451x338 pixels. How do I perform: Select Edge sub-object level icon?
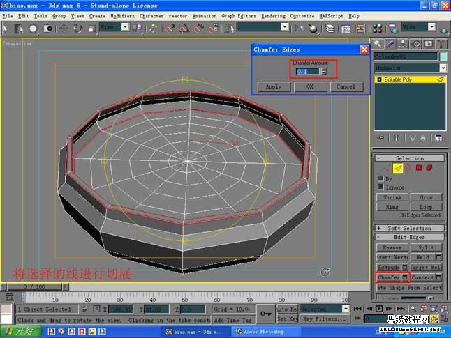pos(398,168)
